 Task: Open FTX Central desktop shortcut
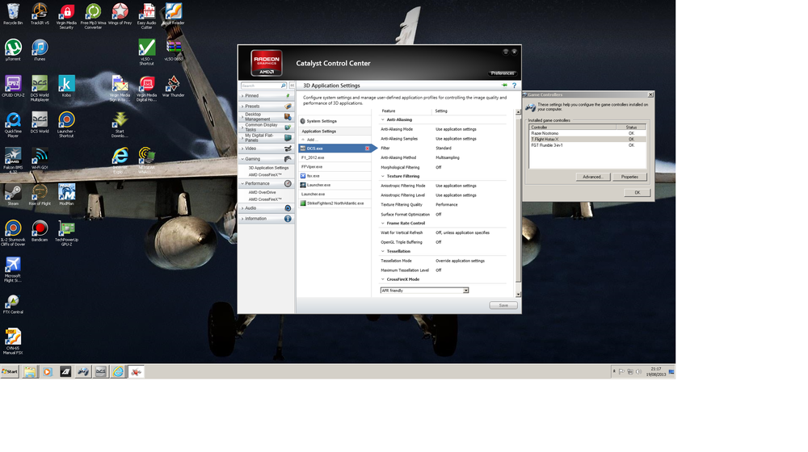13,303
